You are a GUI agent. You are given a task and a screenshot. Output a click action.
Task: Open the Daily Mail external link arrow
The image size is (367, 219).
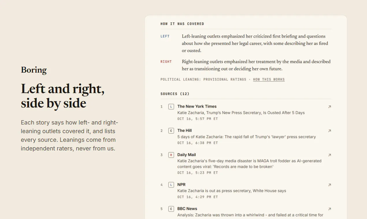coord(329,155)
